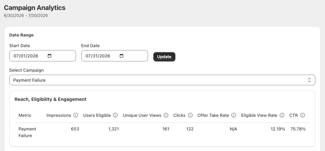Click info icon beside Unique User Views
Screen dimensions: 325x151
pos(166,115)
